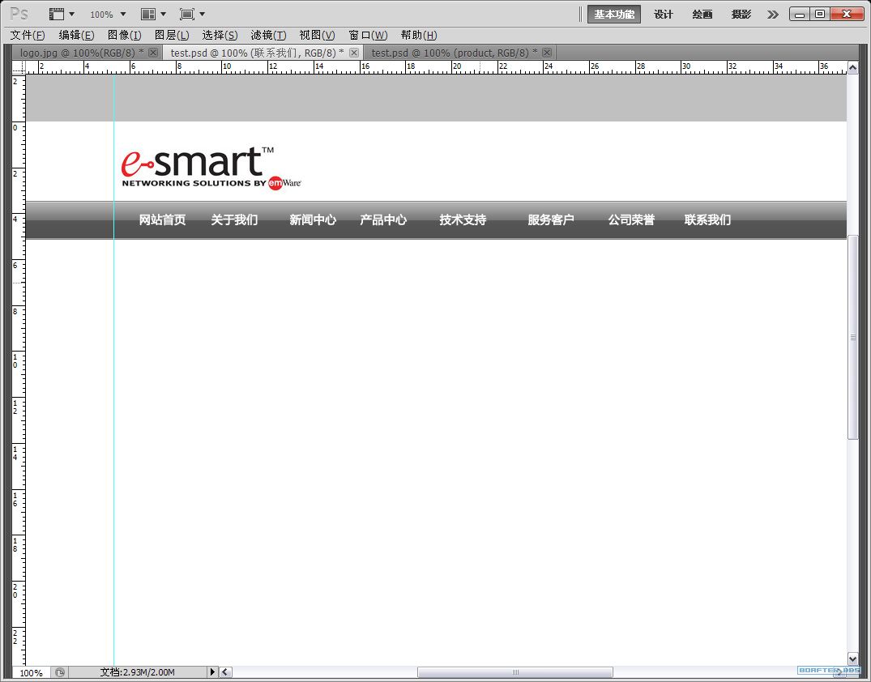Viewport: 871px width, 682px height.
Task: Switch to the 设计 workspace
Action: (x=664, y=15)
